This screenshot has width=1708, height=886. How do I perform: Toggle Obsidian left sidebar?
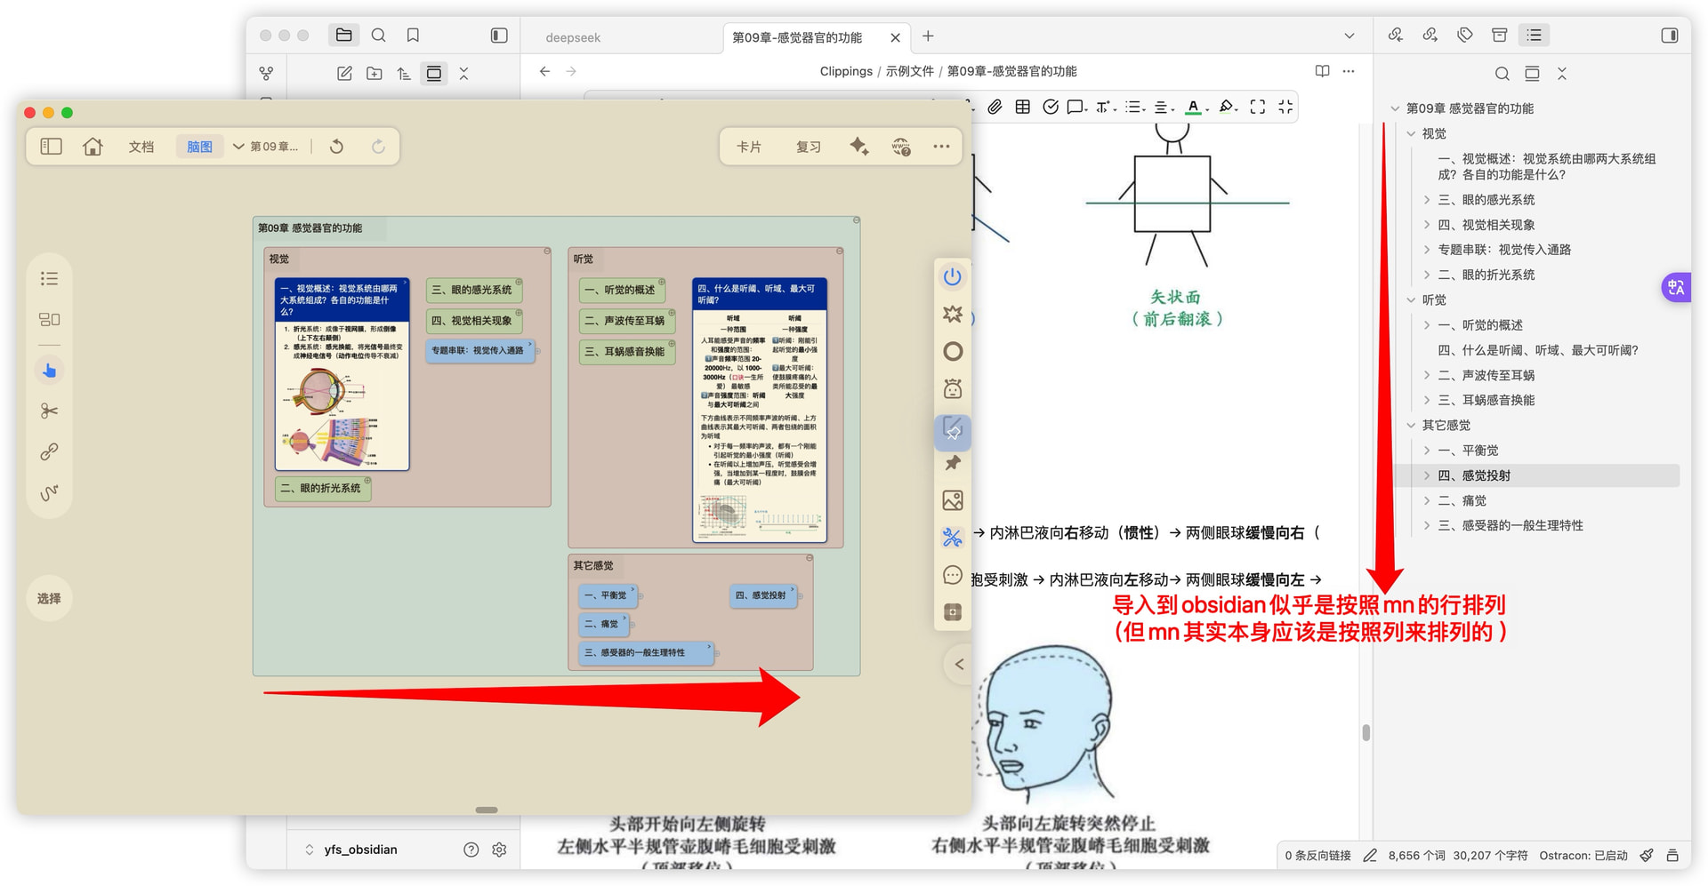(499, 36)
